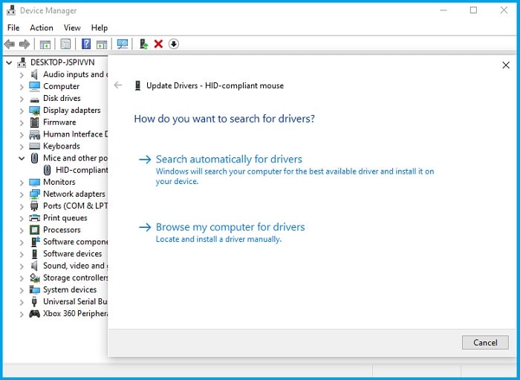Click the DESKTOP-JSPIVVN computer icon
This screenshot has width=520, height=380.
[22, 62]
